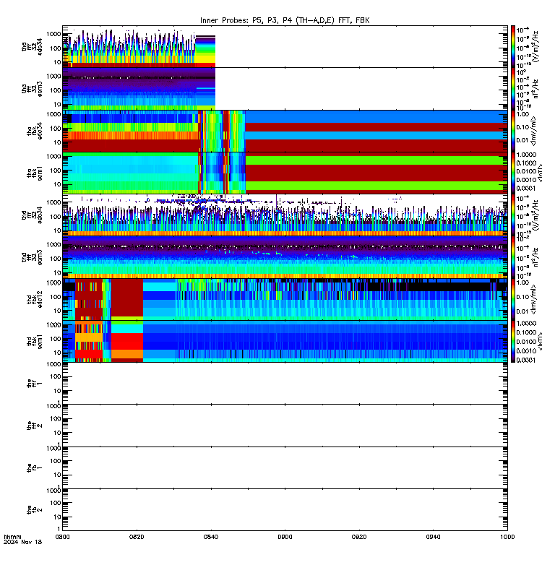This screenshot has width=542, height=578.
Task: Click the color bar beside the tha fff edc34 panel
Action: 513,47
